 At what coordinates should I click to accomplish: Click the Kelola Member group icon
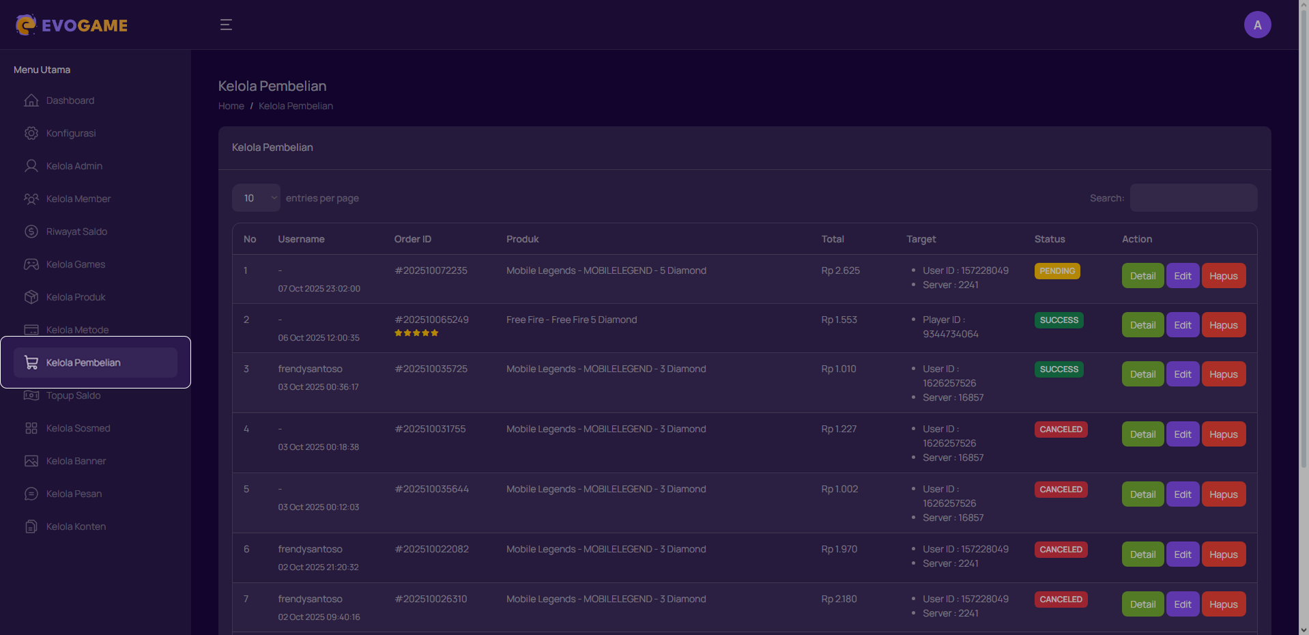pyautogui.click(x=31, y=199)
